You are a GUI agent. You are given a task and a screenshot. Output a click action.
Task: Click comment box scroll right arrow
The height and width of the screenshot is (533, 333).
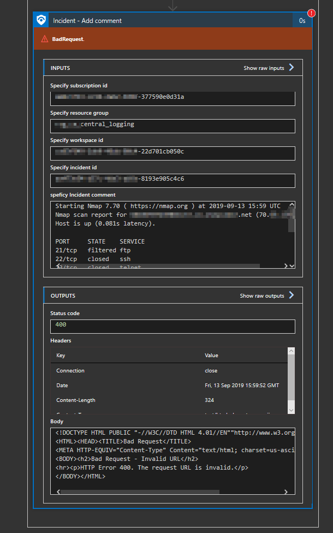coord(286,266)
